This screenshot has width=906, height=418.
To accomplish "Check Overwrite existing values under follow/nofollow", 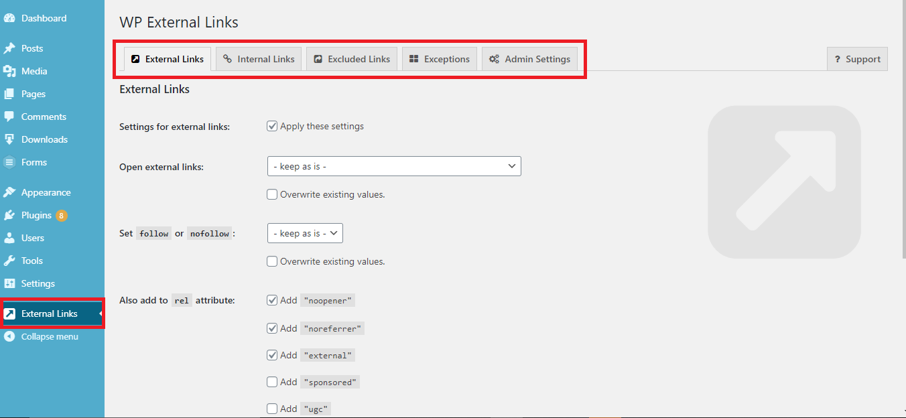I will click(272, 261).
